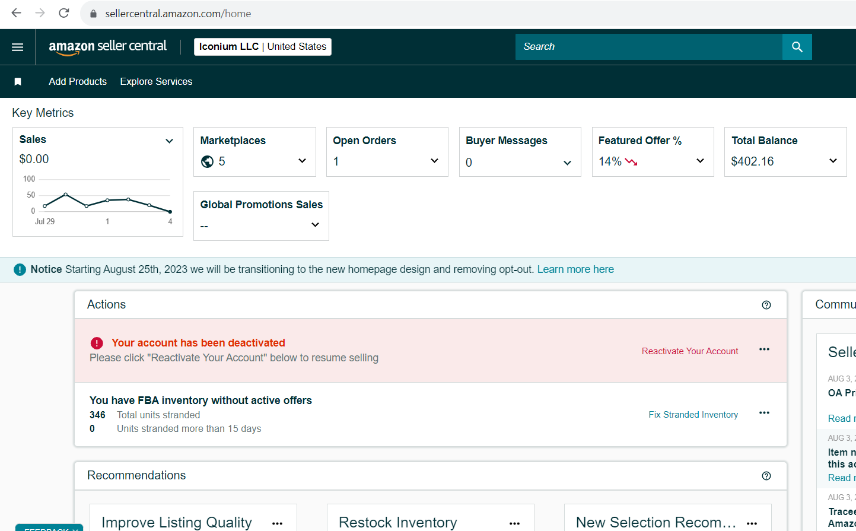Open more options for stranded inventory action
The width and height of the screenshot is (856, 531).
pyautogui.click(x=764, y=413)
